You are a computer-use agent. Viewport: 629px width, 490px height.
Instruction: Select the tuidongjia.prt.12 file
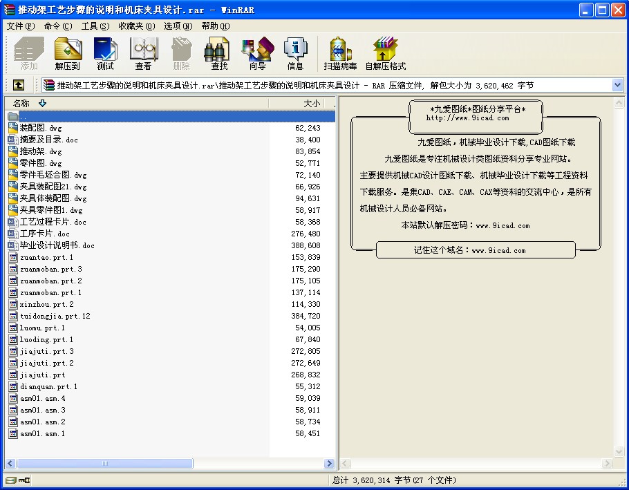pyautogui.click(x=55, y=316)
